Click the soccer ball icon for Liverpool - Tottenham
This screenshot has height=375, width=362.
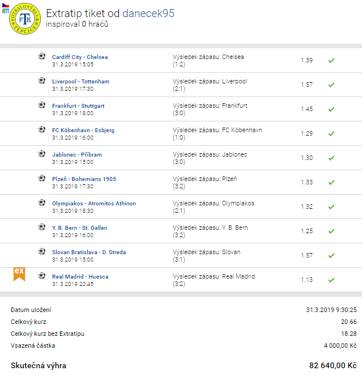(x=42, y=81)
